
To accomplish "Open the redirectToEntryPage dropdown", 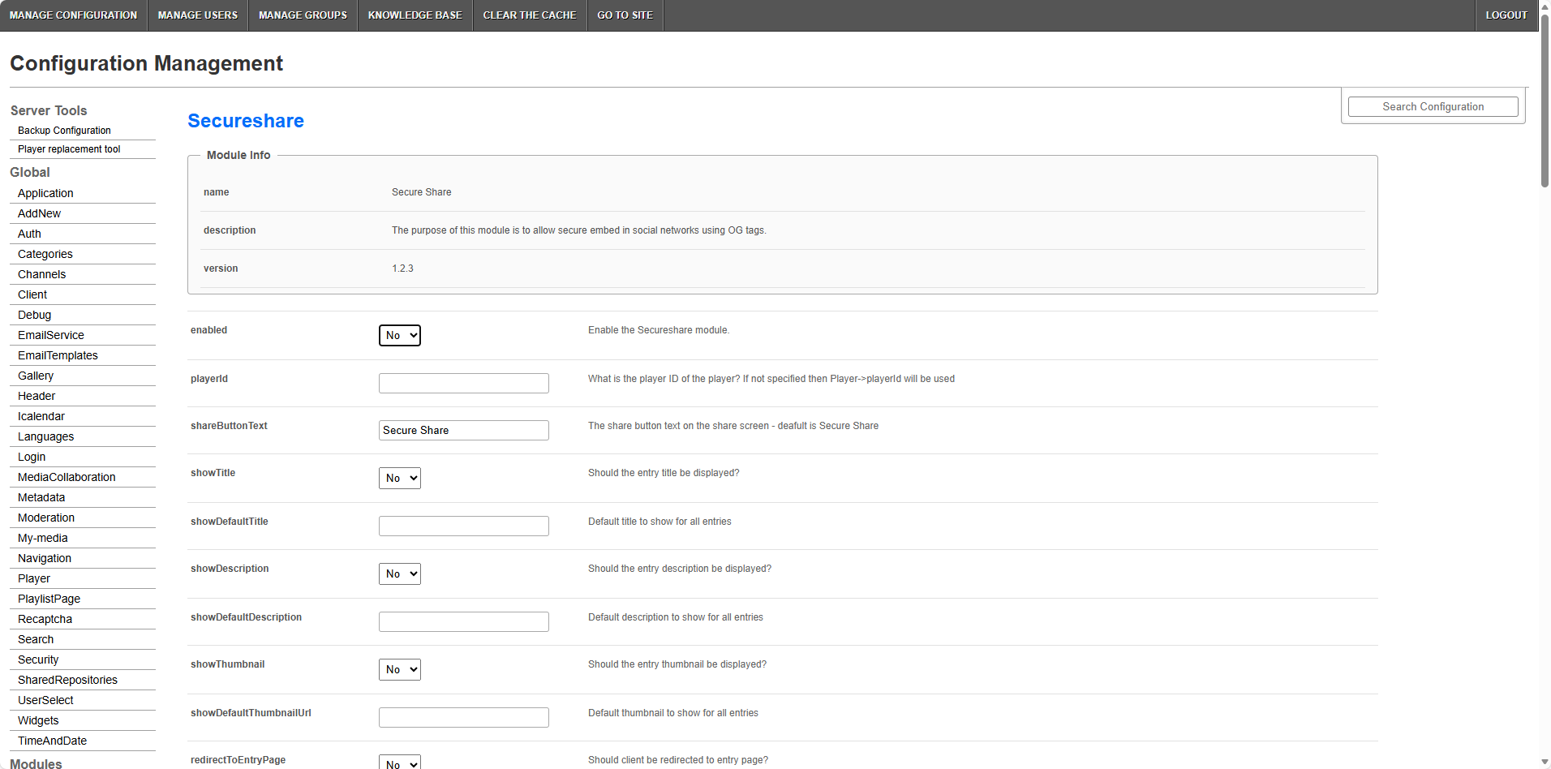I will [400, 763].
